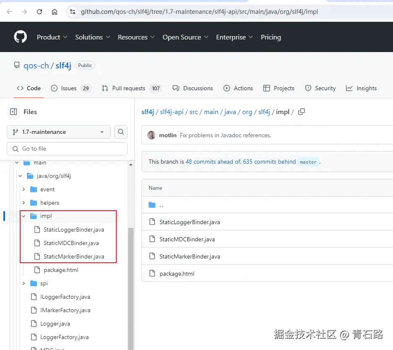Open the qos-ch owner link

[36, 65]
